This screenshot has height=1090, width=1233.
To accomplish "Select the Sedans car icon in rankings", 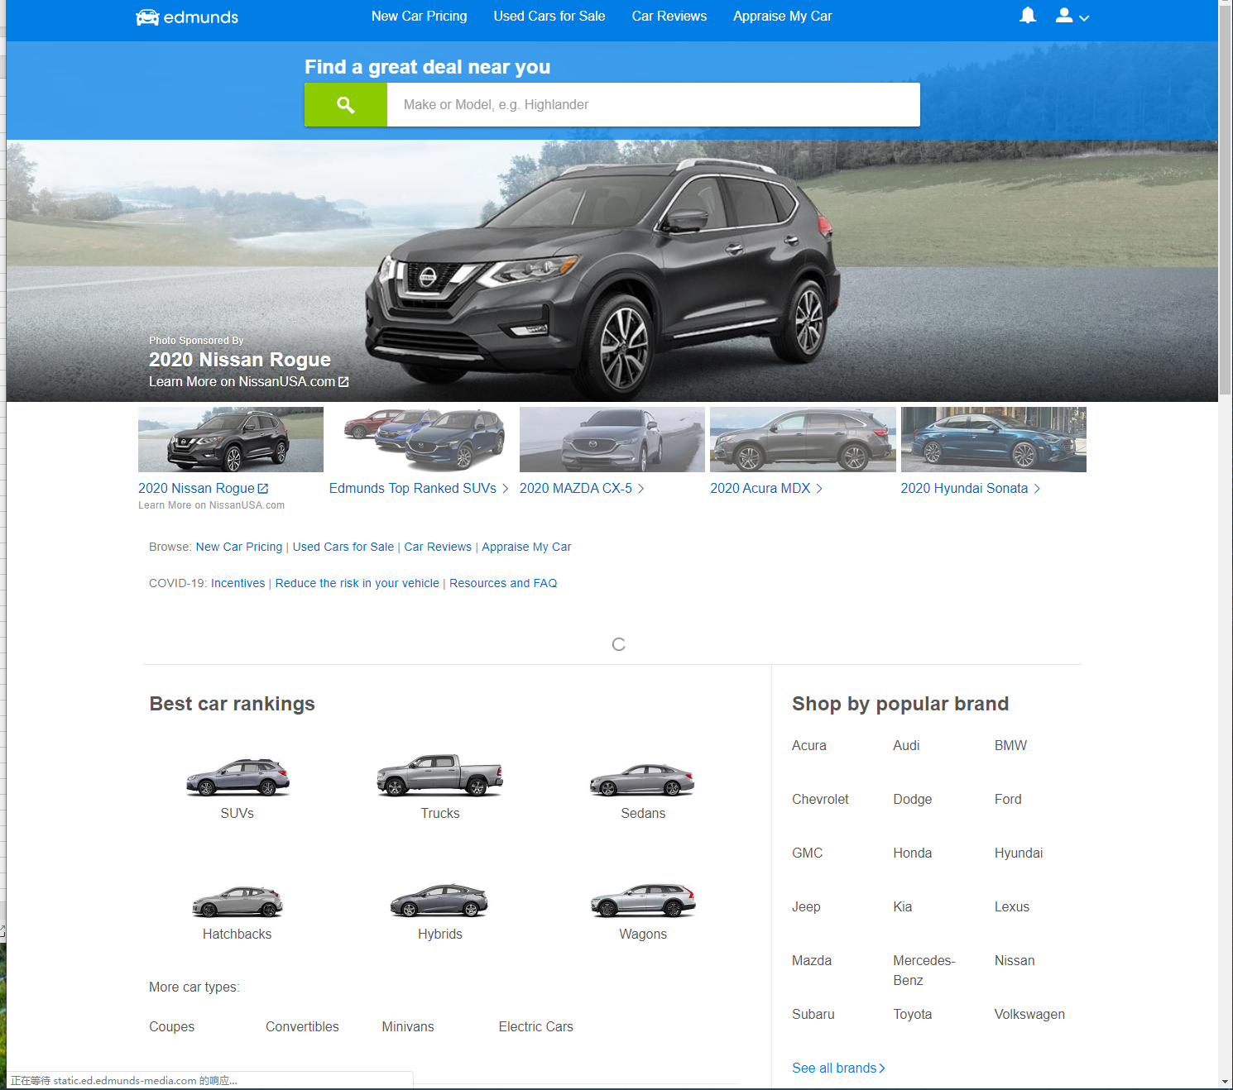I will (643, 780).
